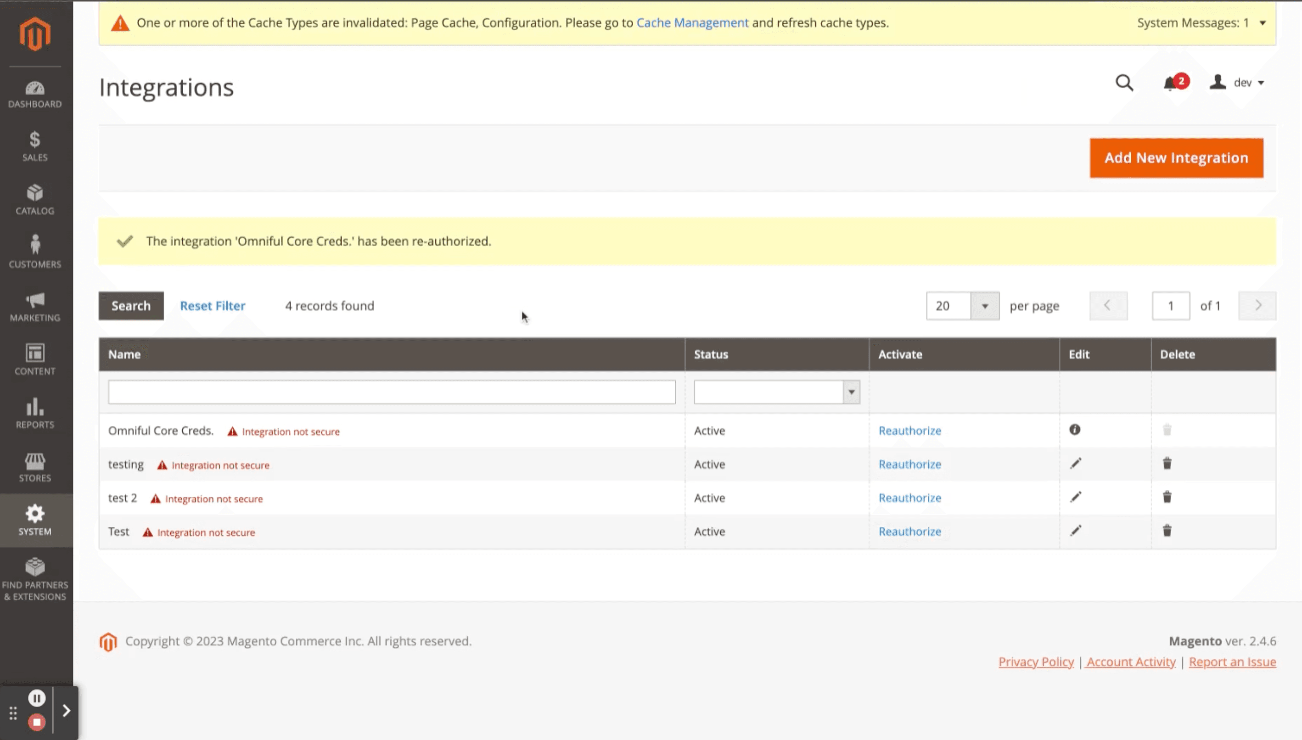Stop the screen recording

point(37,722)
